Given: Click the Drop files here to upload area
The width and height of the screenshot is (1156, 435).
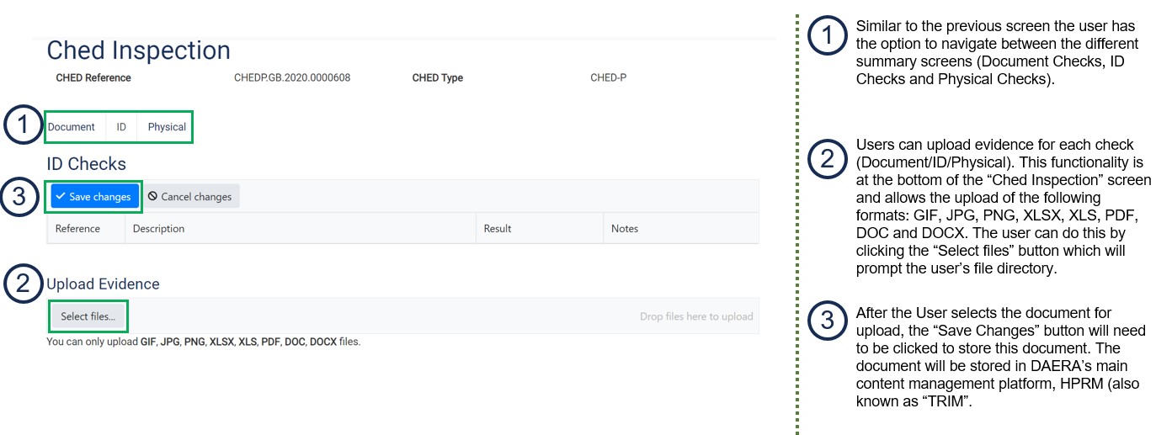Looking at the screenshot, I should [x=695, y=316].
